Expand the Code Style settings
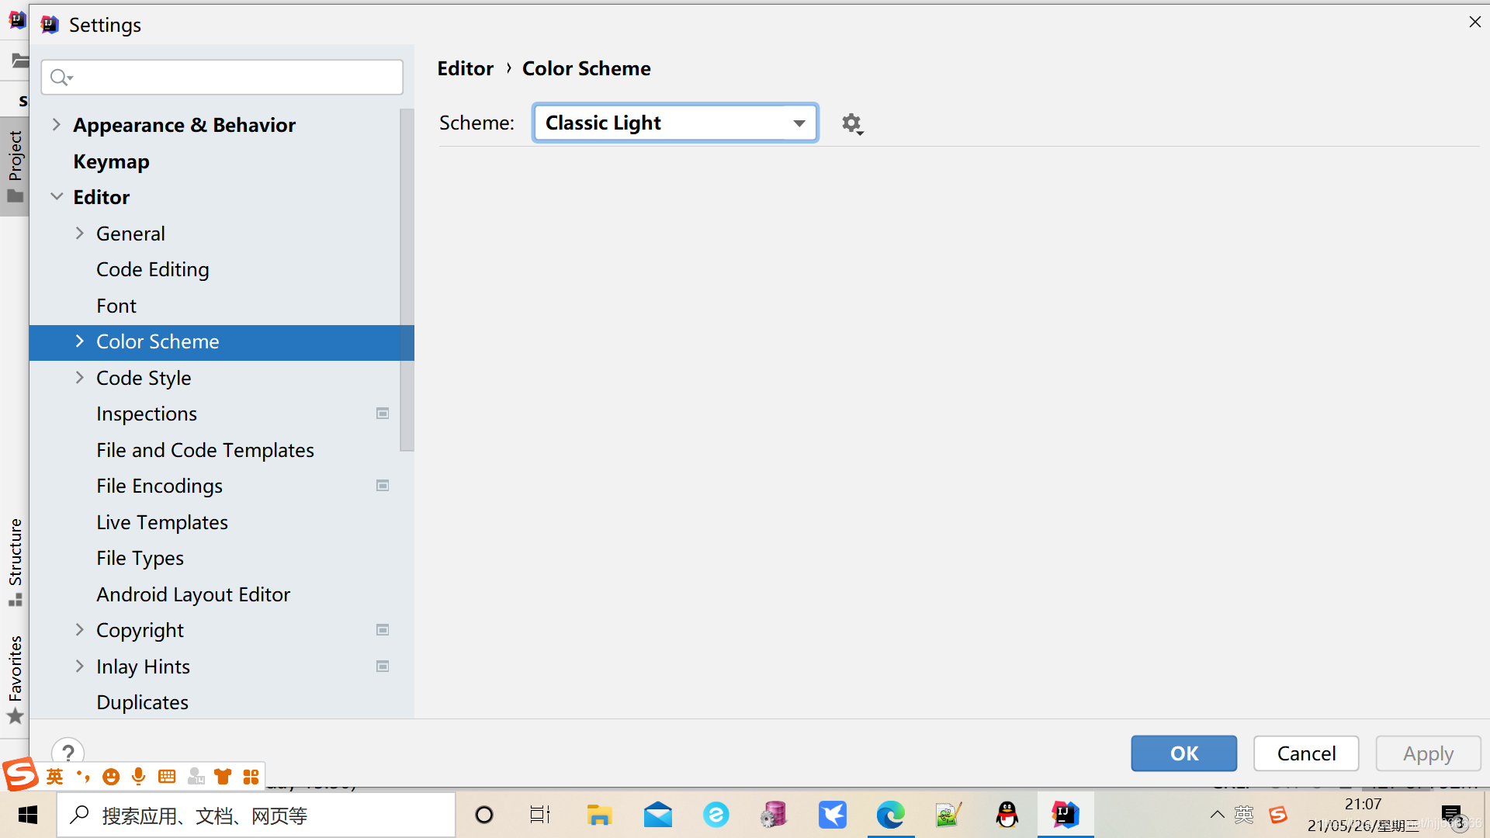This screenshot has width=1490, height=838. (80, 376)
